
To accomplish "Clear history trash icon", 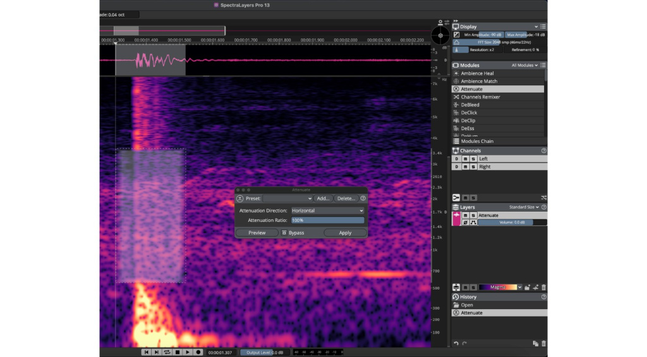I will click(x=544, y=343).
